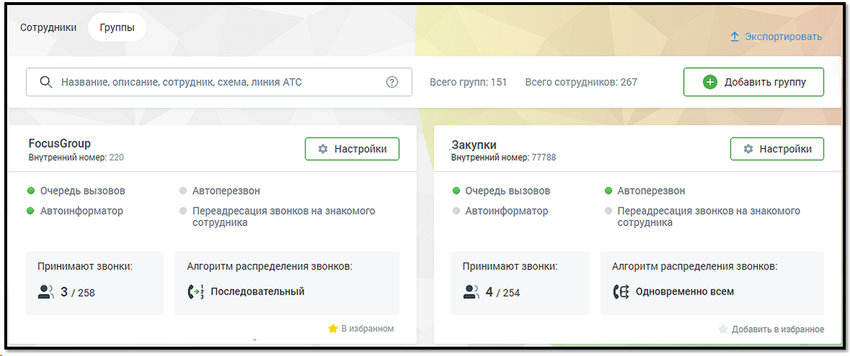Image resolution: width=850 pixels, height=356 pixels.
Task: Click FocusGroup Принимают звонки heading
Action: [x=85, y=266]
